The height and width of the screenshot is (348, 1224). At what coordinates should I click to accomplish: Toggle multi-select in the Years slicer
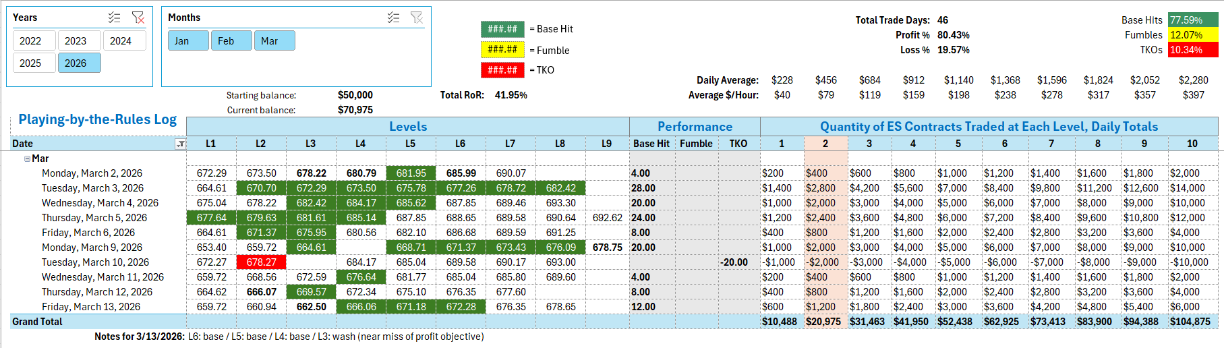[x=115, y=18]
